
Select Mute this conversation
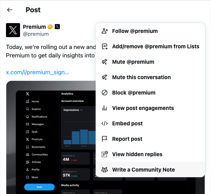[x=150, y=77]
